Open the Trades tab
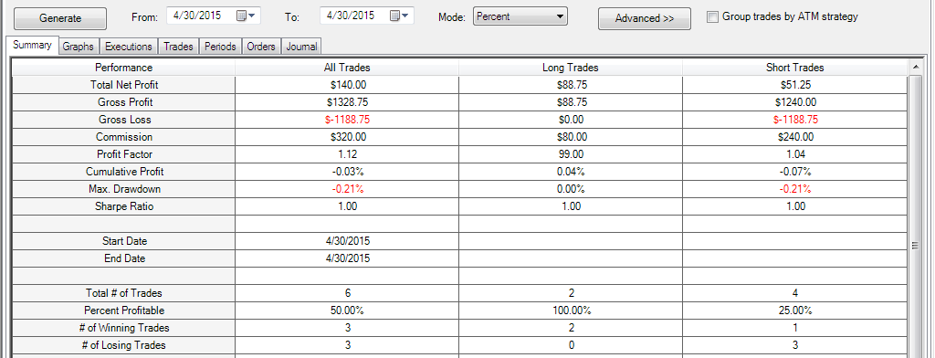Viewport: 935px width, 358px height. coord(178,47)
